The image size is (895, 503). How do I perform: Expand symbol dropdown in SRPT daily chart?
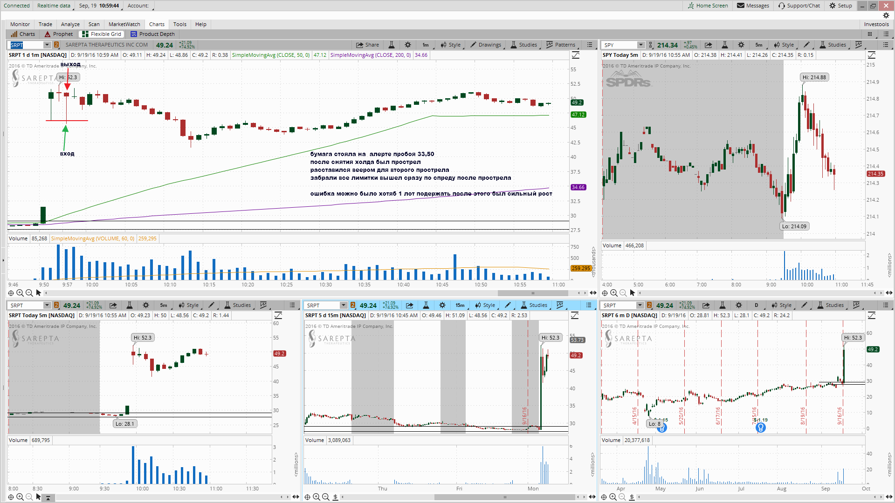click(x=640, y=305)
